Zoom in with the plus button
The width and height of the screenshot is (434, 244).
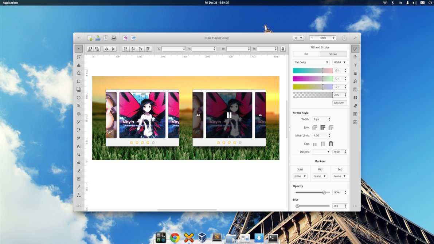[333, 38]
